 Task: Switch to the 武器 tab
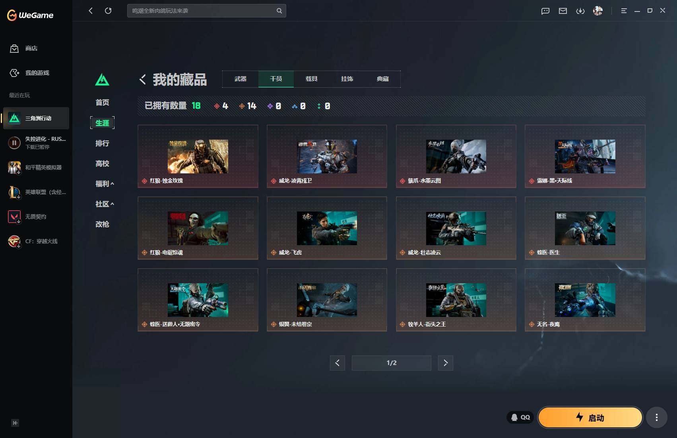(x=241, y=79)
